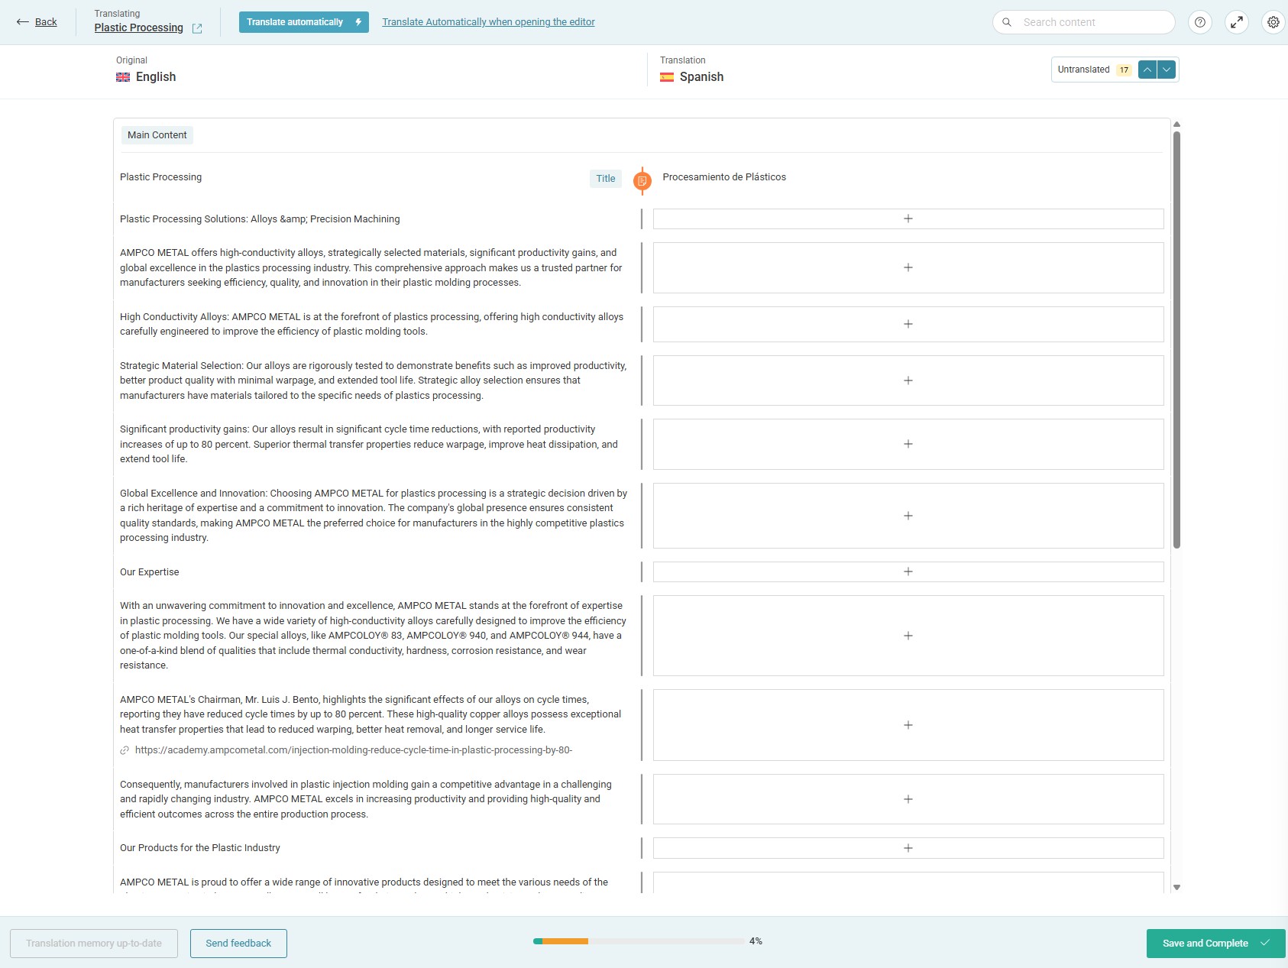The image size is (1288, 968).
Task: Click the Spanish translation language label
Action: [701, 77]
